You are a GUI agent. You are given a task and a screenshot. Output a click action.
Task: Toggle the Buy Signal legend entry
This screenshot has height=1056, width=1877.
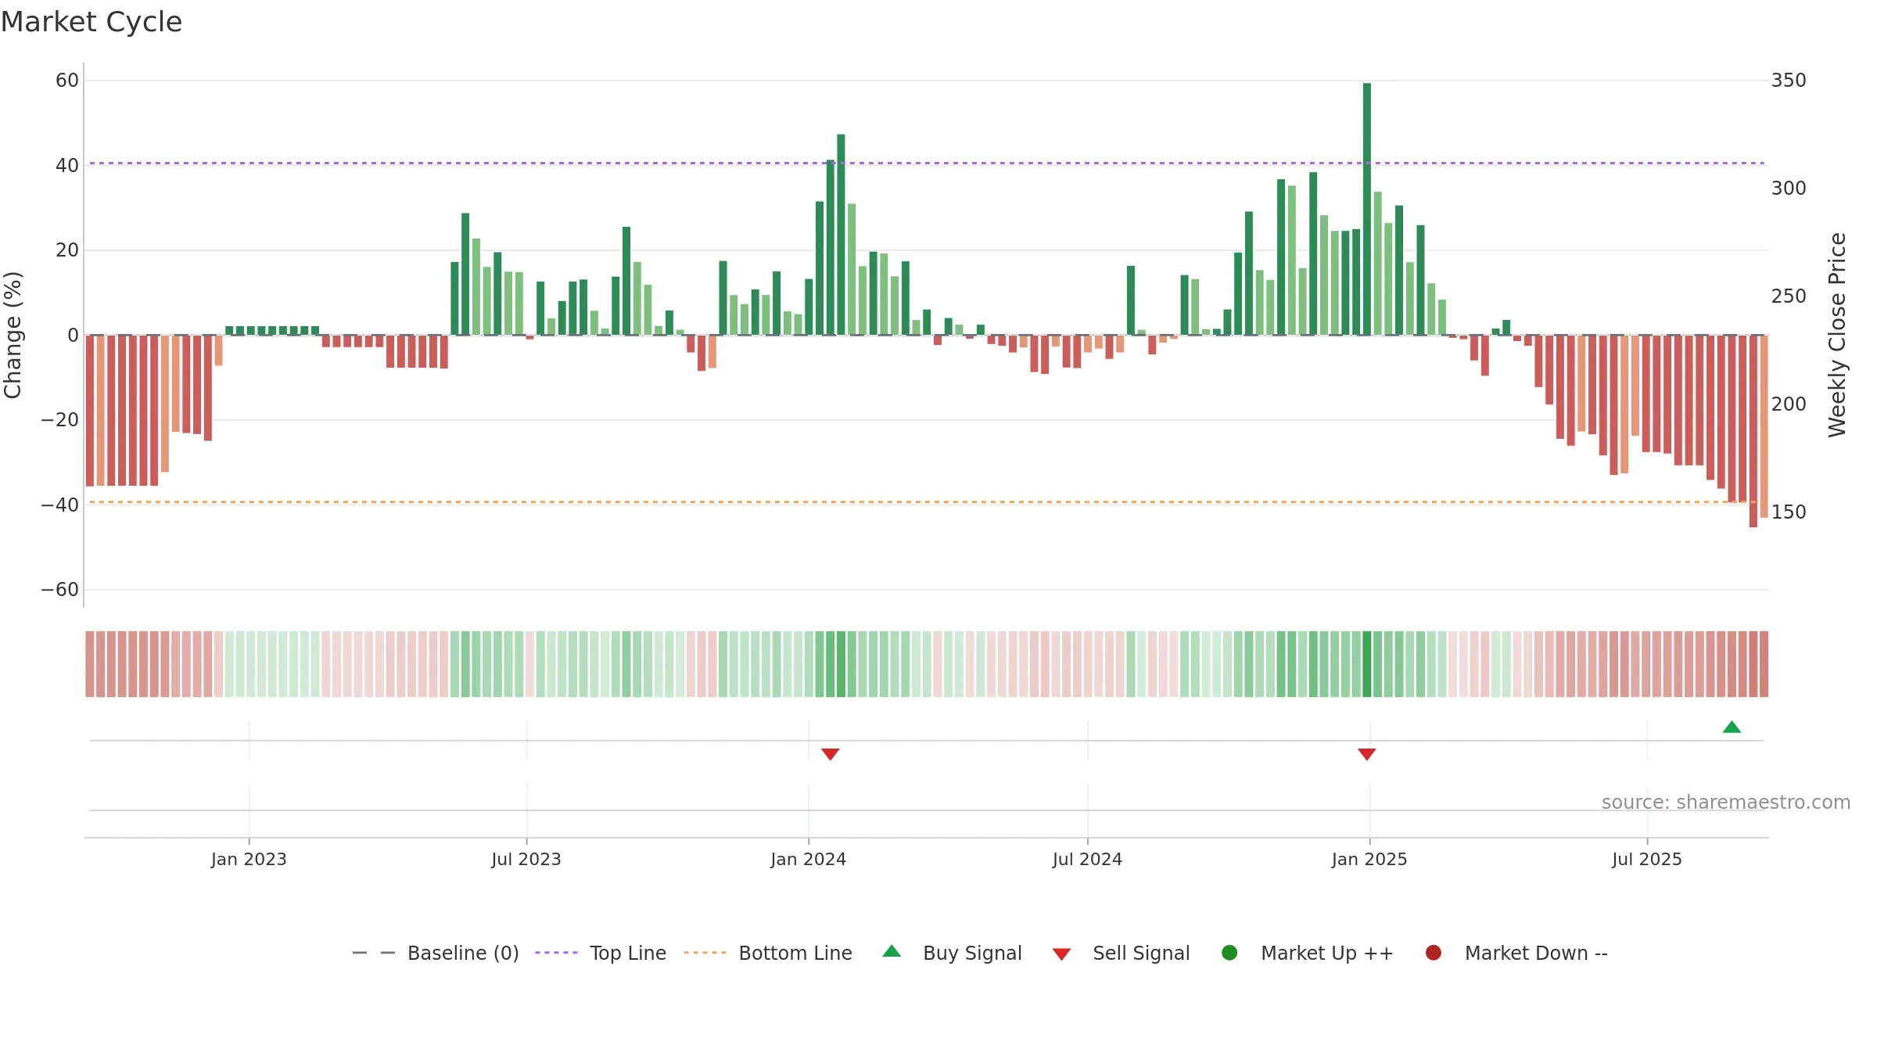(x=952, y=954)
